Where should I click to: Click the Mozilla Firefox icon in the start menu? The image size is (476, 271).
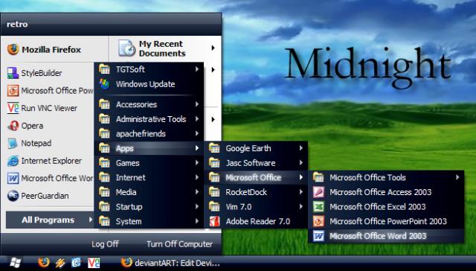point(13,50)
